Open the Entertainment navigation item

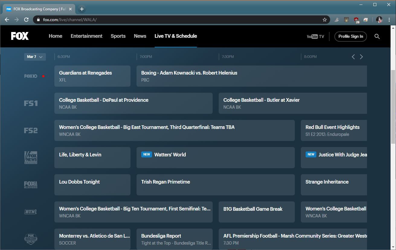(x=86, y=36)
